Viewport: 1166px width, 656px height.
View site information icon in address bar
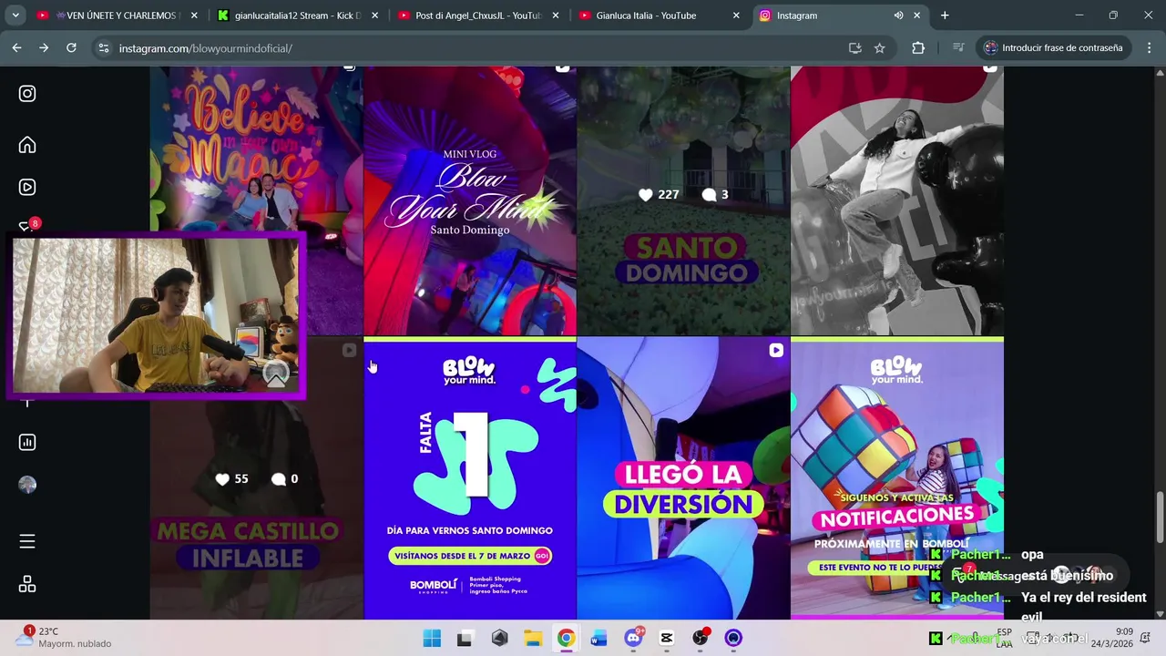[x=104, y=48]
